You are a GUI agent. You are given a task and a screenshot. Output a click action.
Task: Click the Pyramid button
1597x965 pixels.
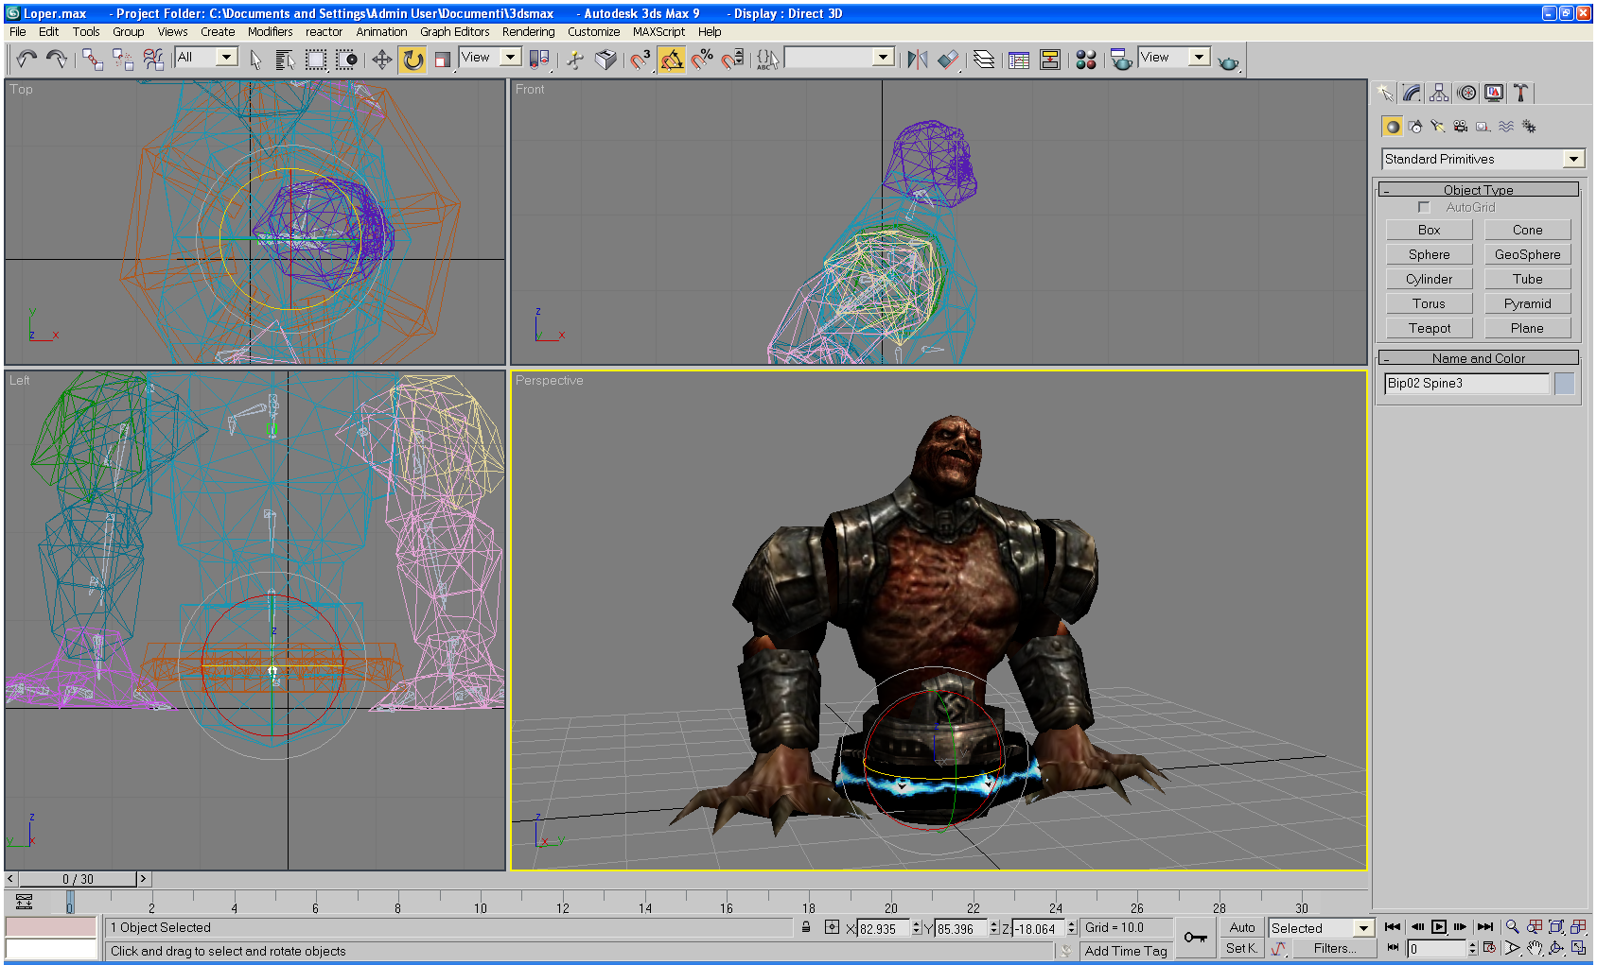coord(1527,303)
